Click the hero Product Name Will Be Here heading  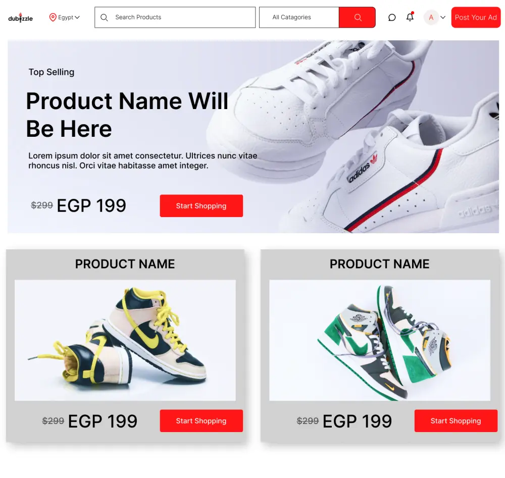click(x=127, y=115)
